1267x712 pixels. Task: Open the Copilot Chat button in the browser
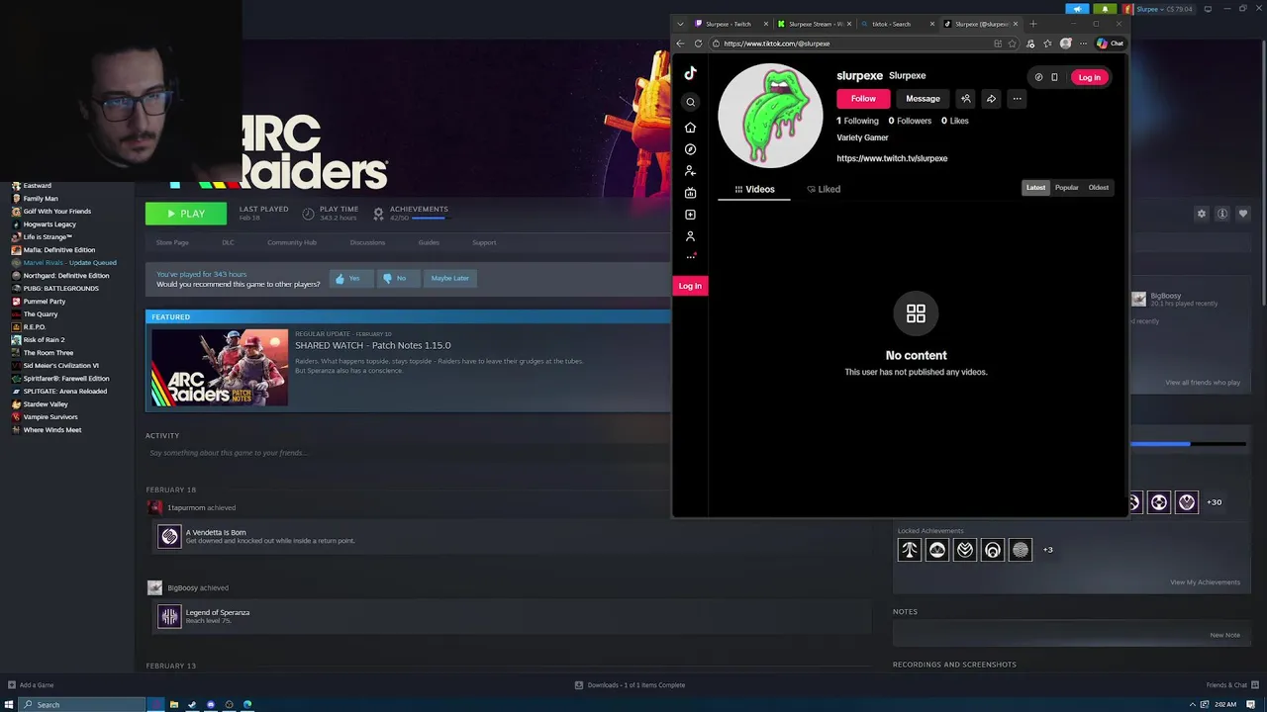tap(1110, 44)
